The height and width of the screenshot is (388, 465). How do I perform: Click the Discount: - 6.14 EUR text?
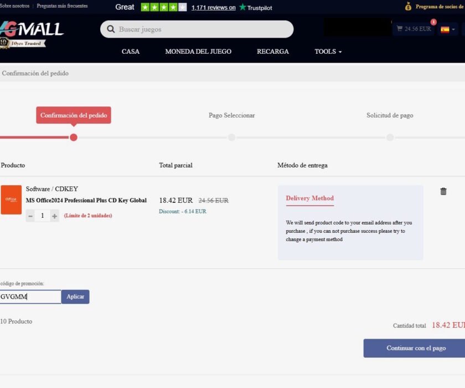pyautogui.click(x=182, y=211)
